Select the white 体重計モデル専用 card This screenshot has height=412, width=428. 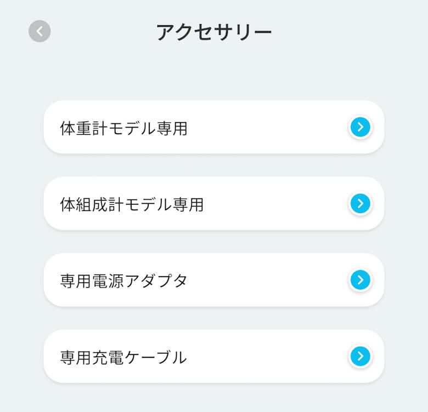(x=247, y=127)
